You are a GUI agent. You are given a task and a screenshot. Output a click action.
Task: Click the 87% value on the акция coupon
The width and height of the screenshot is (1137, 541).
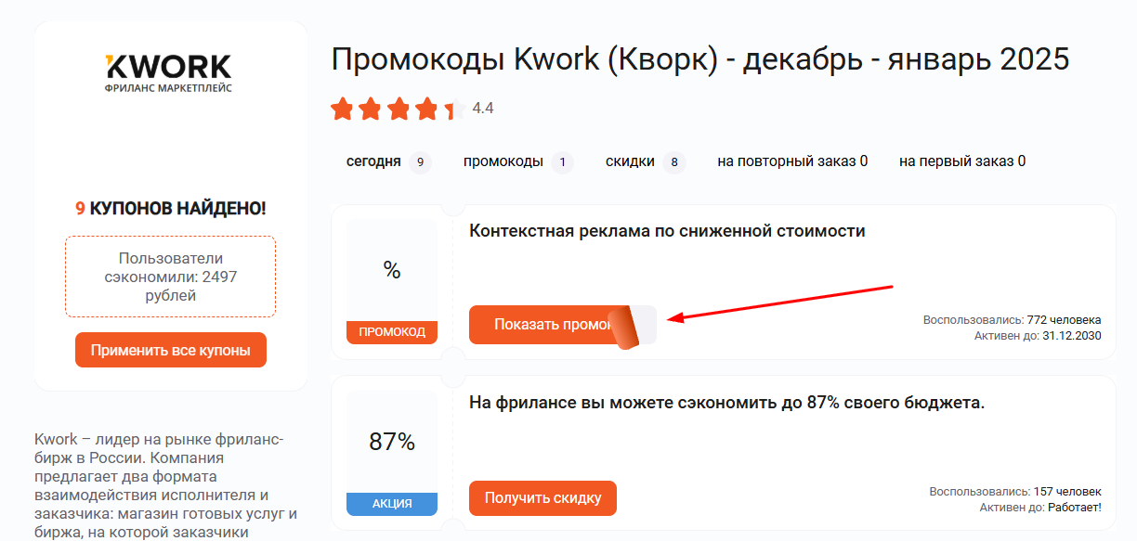click(391, 443)
